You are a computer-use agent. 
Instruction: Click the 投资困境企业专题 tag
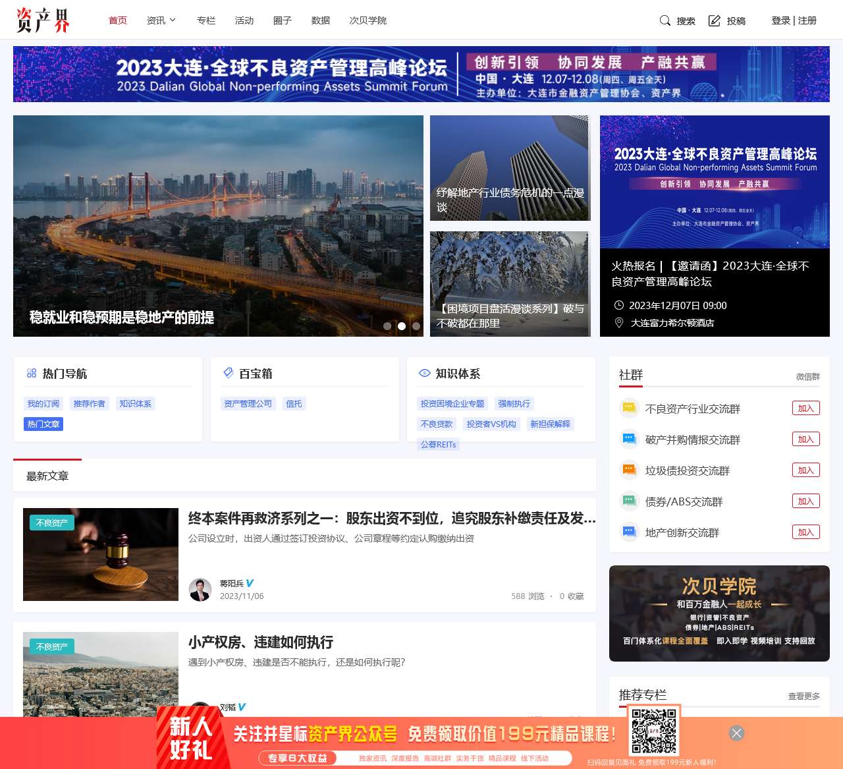click(x=452, y=404)
